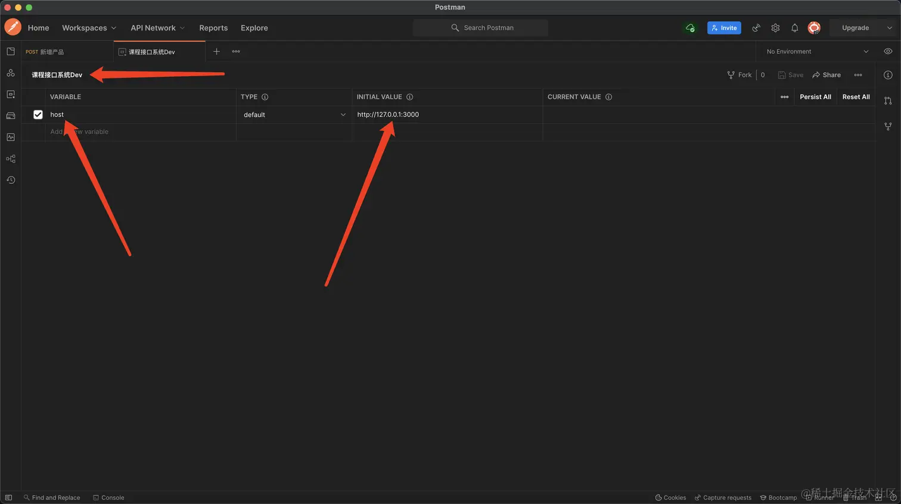Open notifications bell icon
This screenshot has width=901, height=504.
(x=794, y=28)
